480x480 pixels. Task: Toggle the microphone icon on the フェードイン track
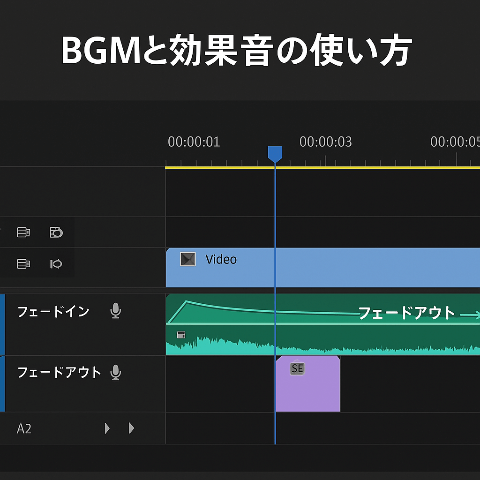point(115,311)
